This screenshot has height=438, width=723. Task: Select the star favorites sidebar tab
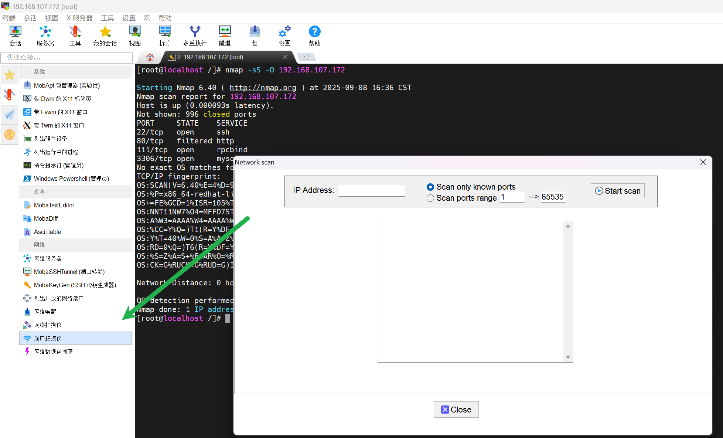pos(10,75)
